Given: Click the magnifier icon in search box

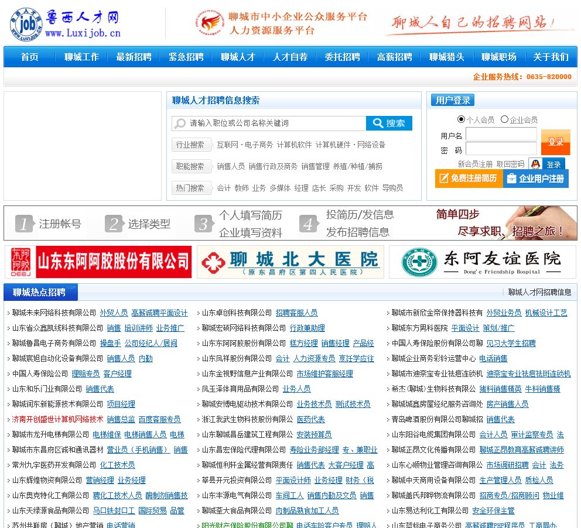Looking at the screenshot, I should [180, 124].
